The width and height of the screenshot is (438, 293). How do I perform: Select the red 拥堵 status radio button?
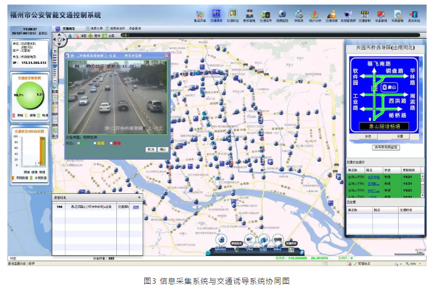112,143
